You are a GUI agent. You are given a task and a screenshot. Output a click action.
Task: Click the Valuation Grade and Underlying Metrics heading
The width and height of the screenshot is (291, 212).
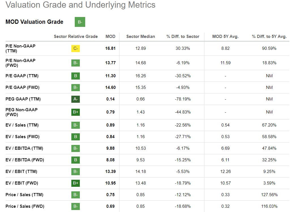[80, 5]
